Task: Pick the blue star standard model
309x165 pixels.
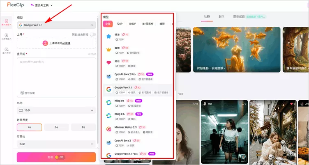Action: [x=108, y=37]
